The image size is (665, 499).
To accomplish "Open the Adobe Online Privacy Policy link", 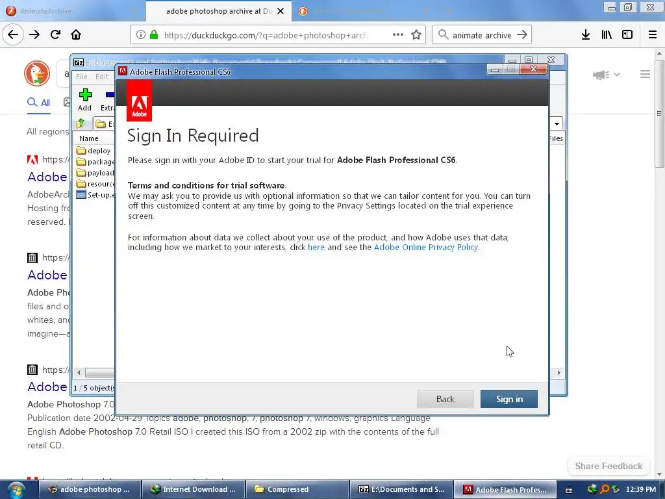I will [x=426, y=248].
